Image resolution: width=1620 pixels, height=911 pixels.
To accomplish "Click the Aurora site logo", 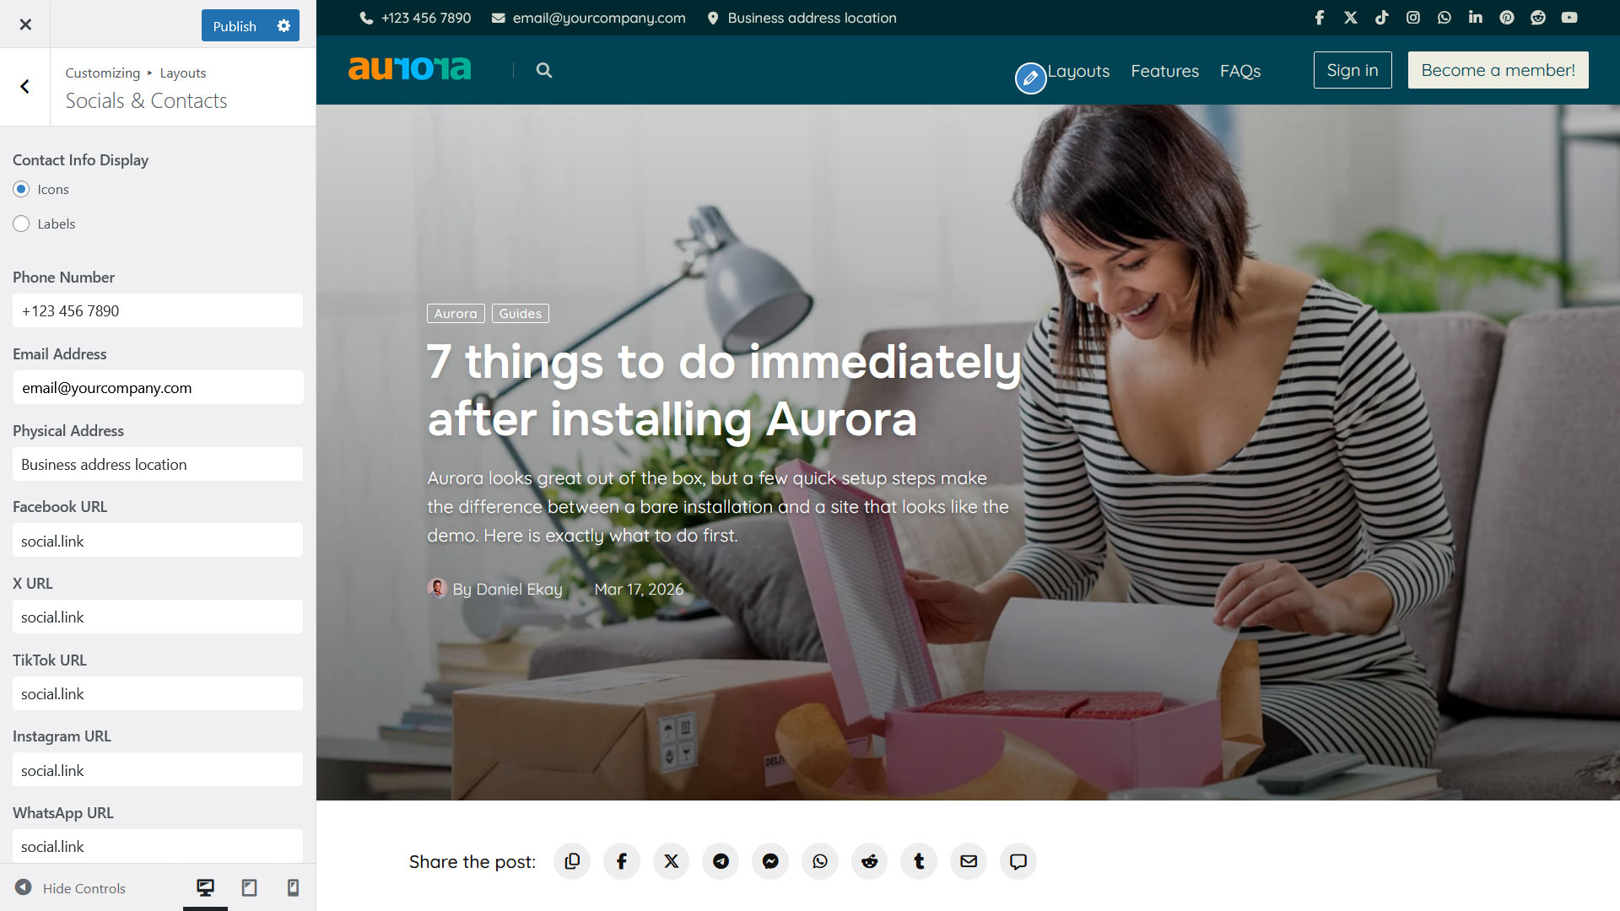I will tap(410, 68).
